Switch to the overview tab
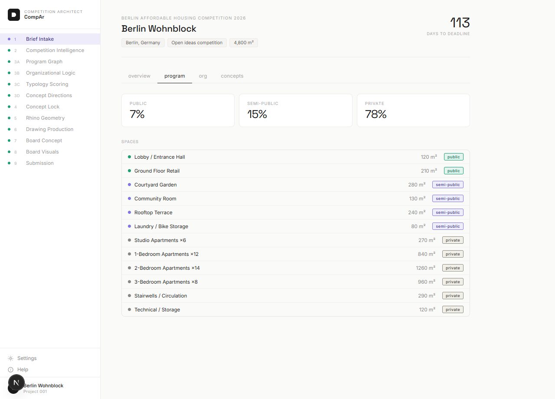The width and height of the screenshot is (555, 399). click(x=139, y=76)
